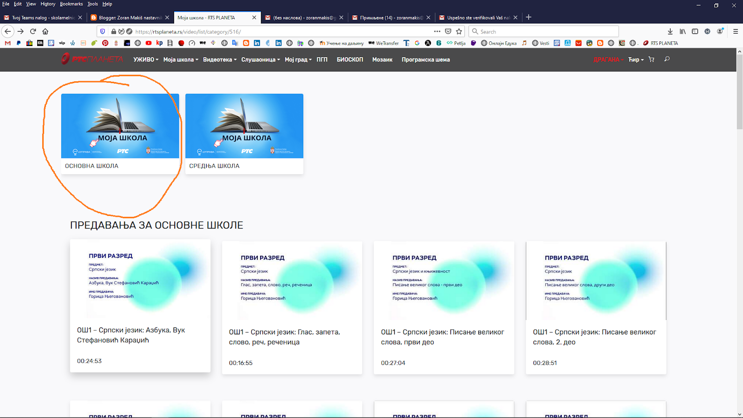This screenshot has height=418, width=743.
Task: Open the WeTransfer bookmark
Action: (384, 43)
